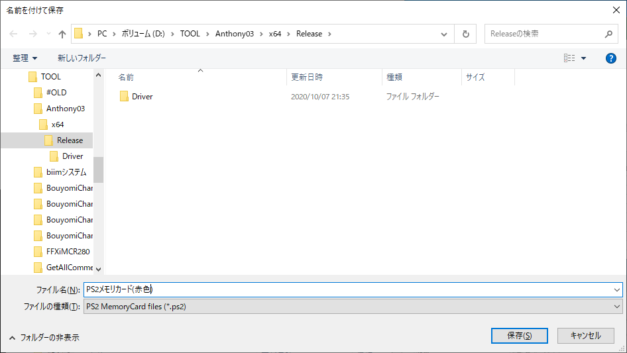Open the ファイルの種類 dropdown

(x=353, y=307)
